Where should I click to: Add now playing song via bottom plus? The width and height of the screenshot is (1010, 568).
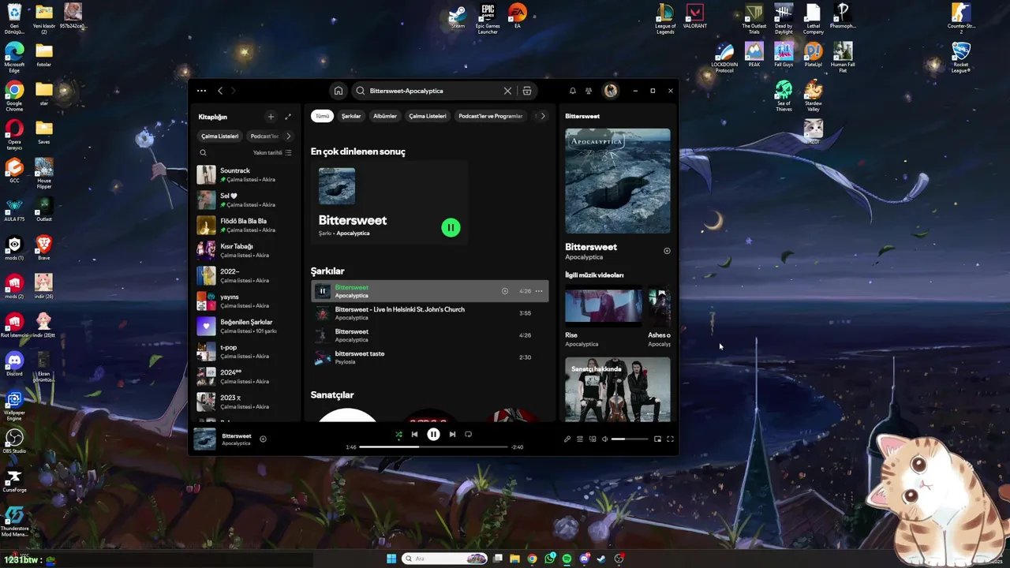tap(263, 439)
